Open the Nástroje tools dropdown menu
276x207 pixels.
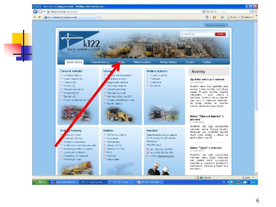coord(247,17)
